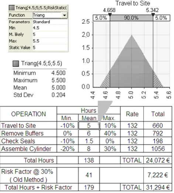
Task: Click the Mean statistic value 5.000
Action: tap(58, 88)
